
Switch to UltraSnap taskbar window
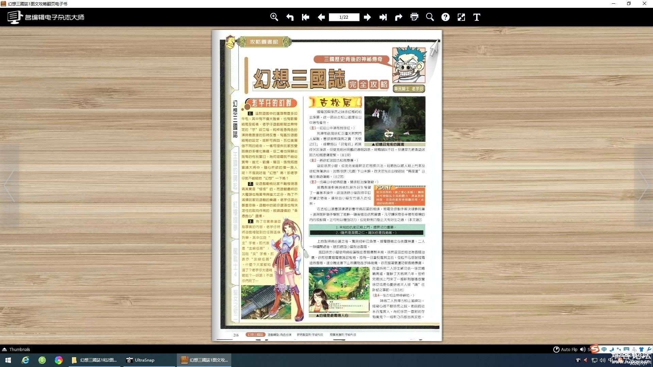click(x=149, y=360)
